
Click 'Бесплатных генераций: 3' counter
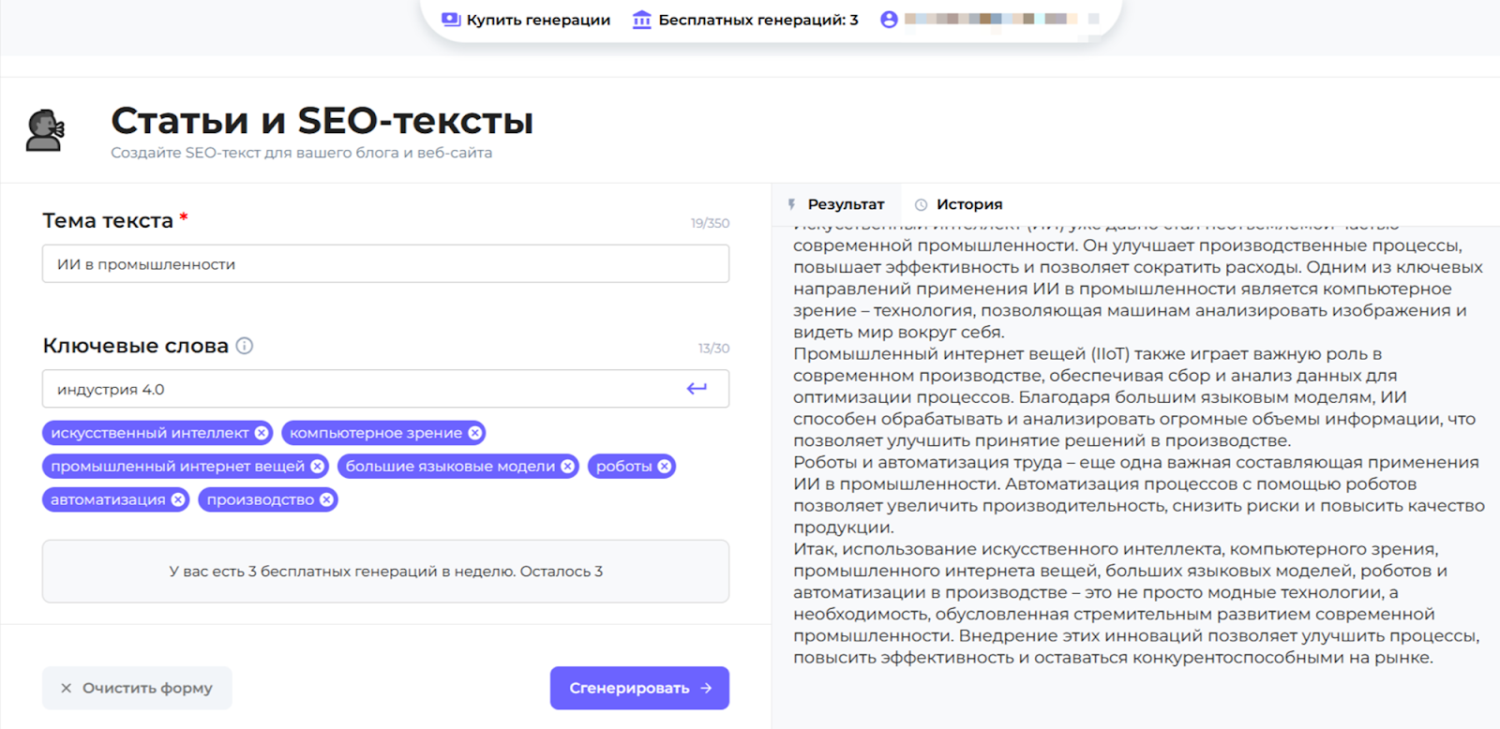(x=745, y=20)
